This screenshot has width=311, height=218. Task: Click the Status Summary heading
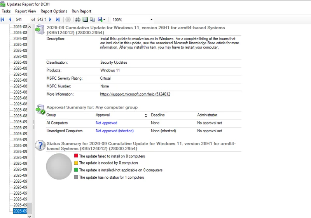pyautogui.click(x=141, y=146)
